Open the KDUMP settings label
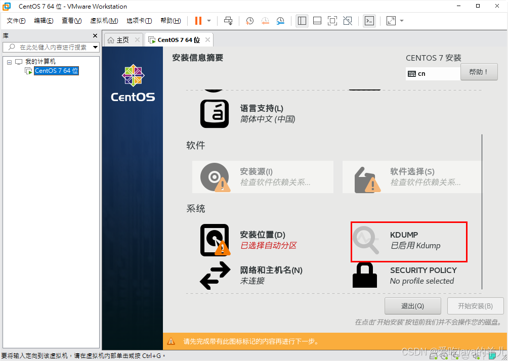The image size is (508, 361). [404, 235]
